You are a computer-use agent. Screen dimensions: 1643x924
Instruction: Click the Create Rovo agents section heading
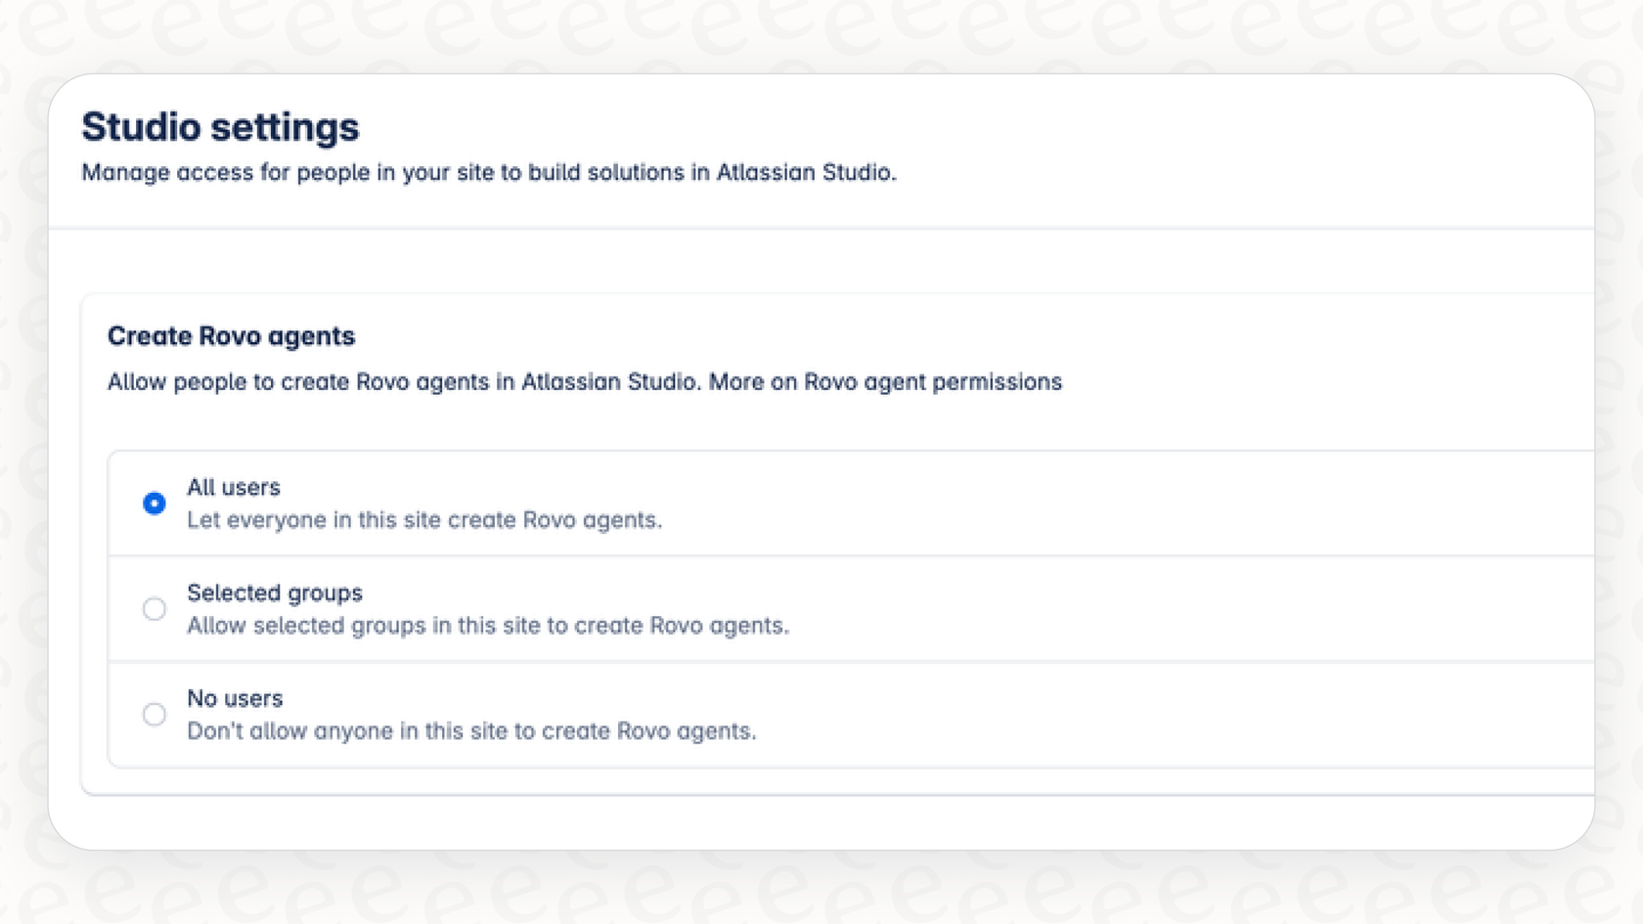pos(231,336)
